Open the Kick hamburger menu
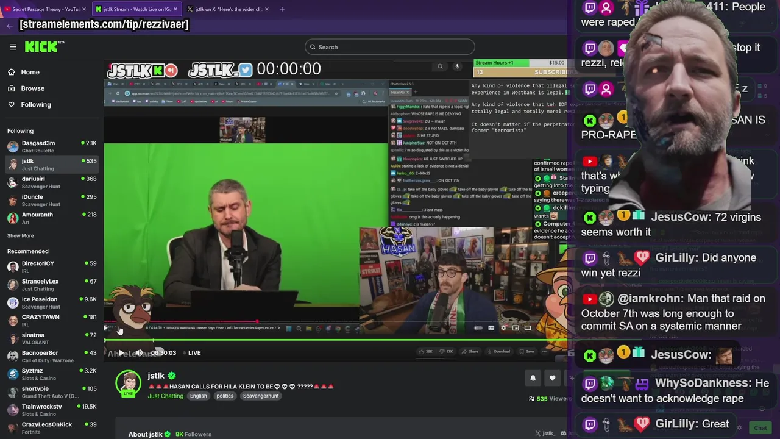The width and height of the screenshot is (780, 439). 13,47
